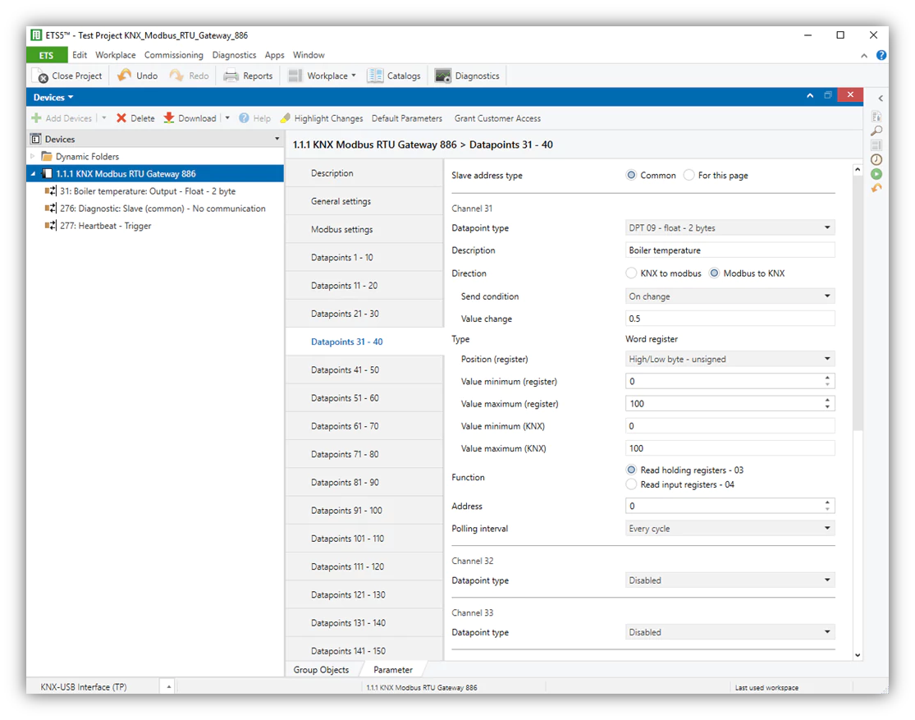Switch to the Group Objects tab

[x=321, y=670]
